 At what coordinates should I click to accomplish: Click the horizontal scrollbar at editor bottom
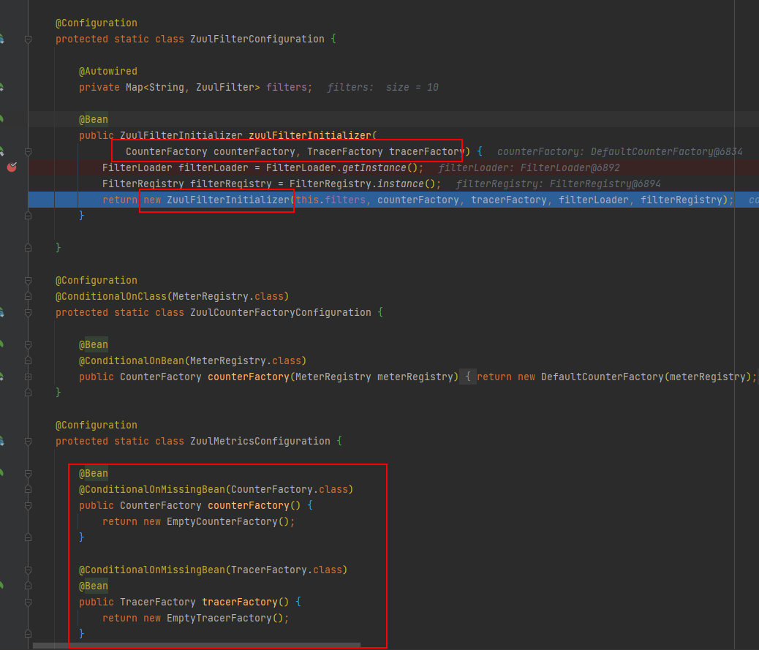pos(197,646)
